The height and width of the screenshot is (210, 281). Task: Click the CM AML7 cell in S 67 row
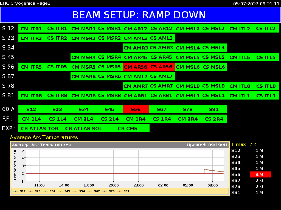[x=136, y=77]
